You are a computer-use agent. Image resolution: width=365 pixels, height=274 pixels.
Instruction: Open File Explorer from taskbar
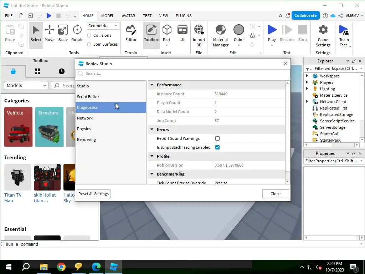tap(43, 267)
